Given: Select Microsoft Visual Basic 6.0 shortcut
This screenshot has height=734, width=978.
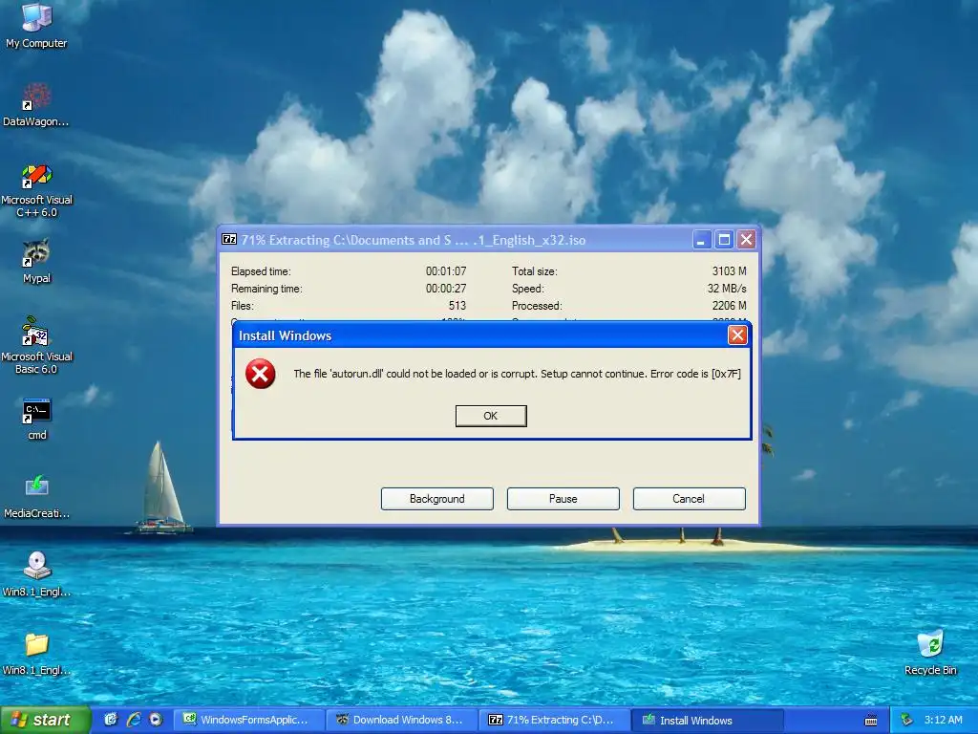Looking at the screenshot, I should [36, 345].
